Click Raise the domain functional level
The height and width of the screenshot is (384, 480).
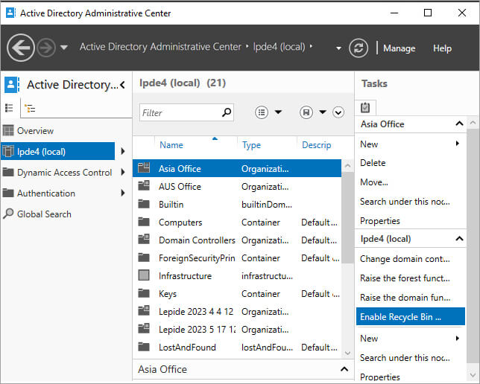pyautogui.click(x=405, y=298)
